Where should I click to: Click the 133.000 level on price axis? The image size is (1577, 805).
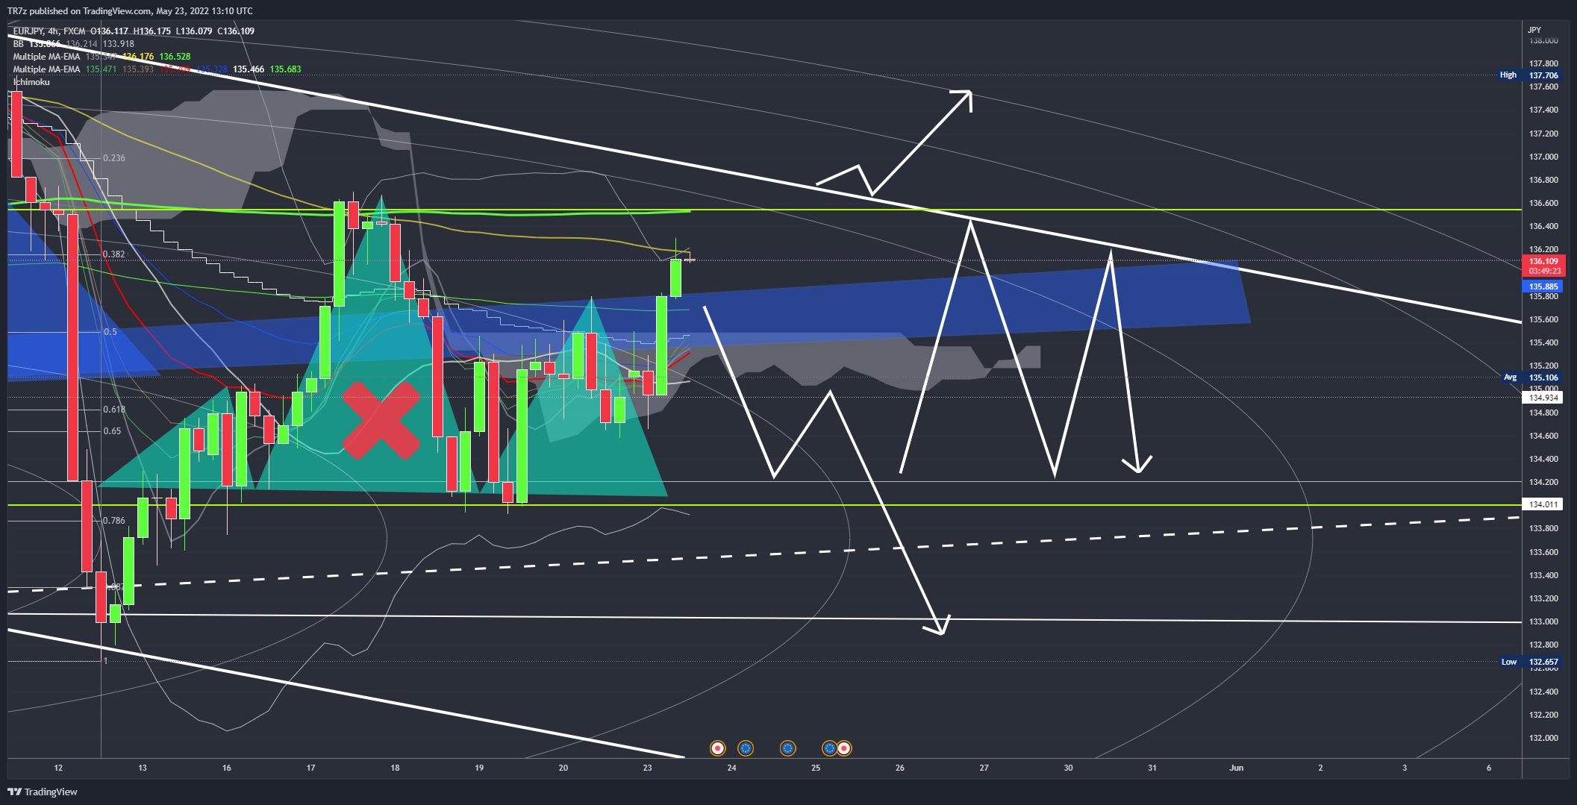tap(1543, 621)
